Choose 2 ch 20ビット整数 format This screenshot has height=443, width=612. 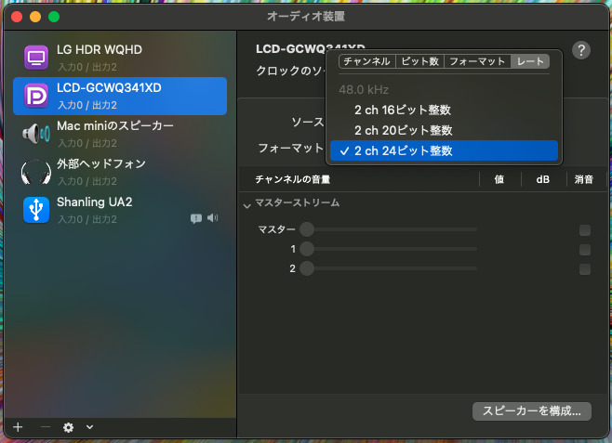coord(445,130)
